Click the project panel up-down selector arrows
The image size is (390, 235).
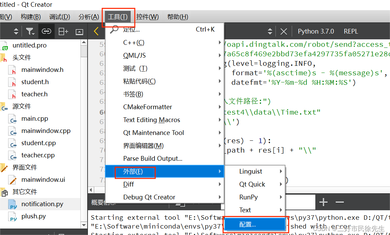pyautogui.click(x=16, y=32)
